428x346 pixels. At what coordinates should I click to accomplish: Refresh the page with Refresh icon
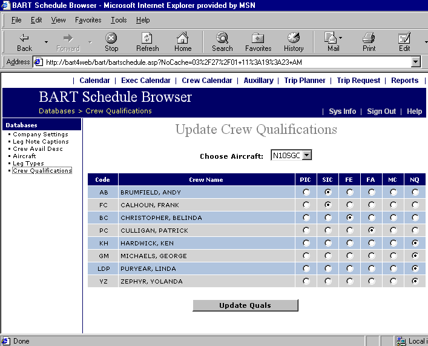tap(147, 38)
